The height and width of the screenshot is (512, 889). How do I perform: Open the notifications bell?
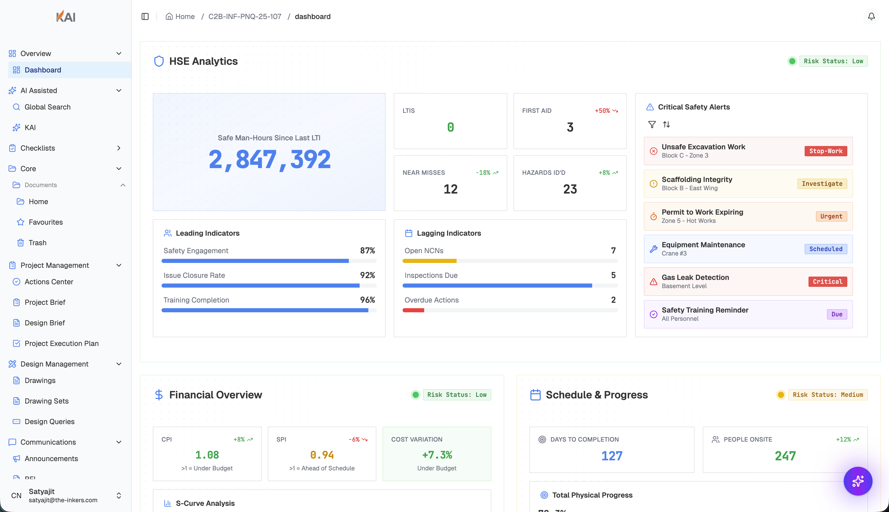(x=871, y=16)
